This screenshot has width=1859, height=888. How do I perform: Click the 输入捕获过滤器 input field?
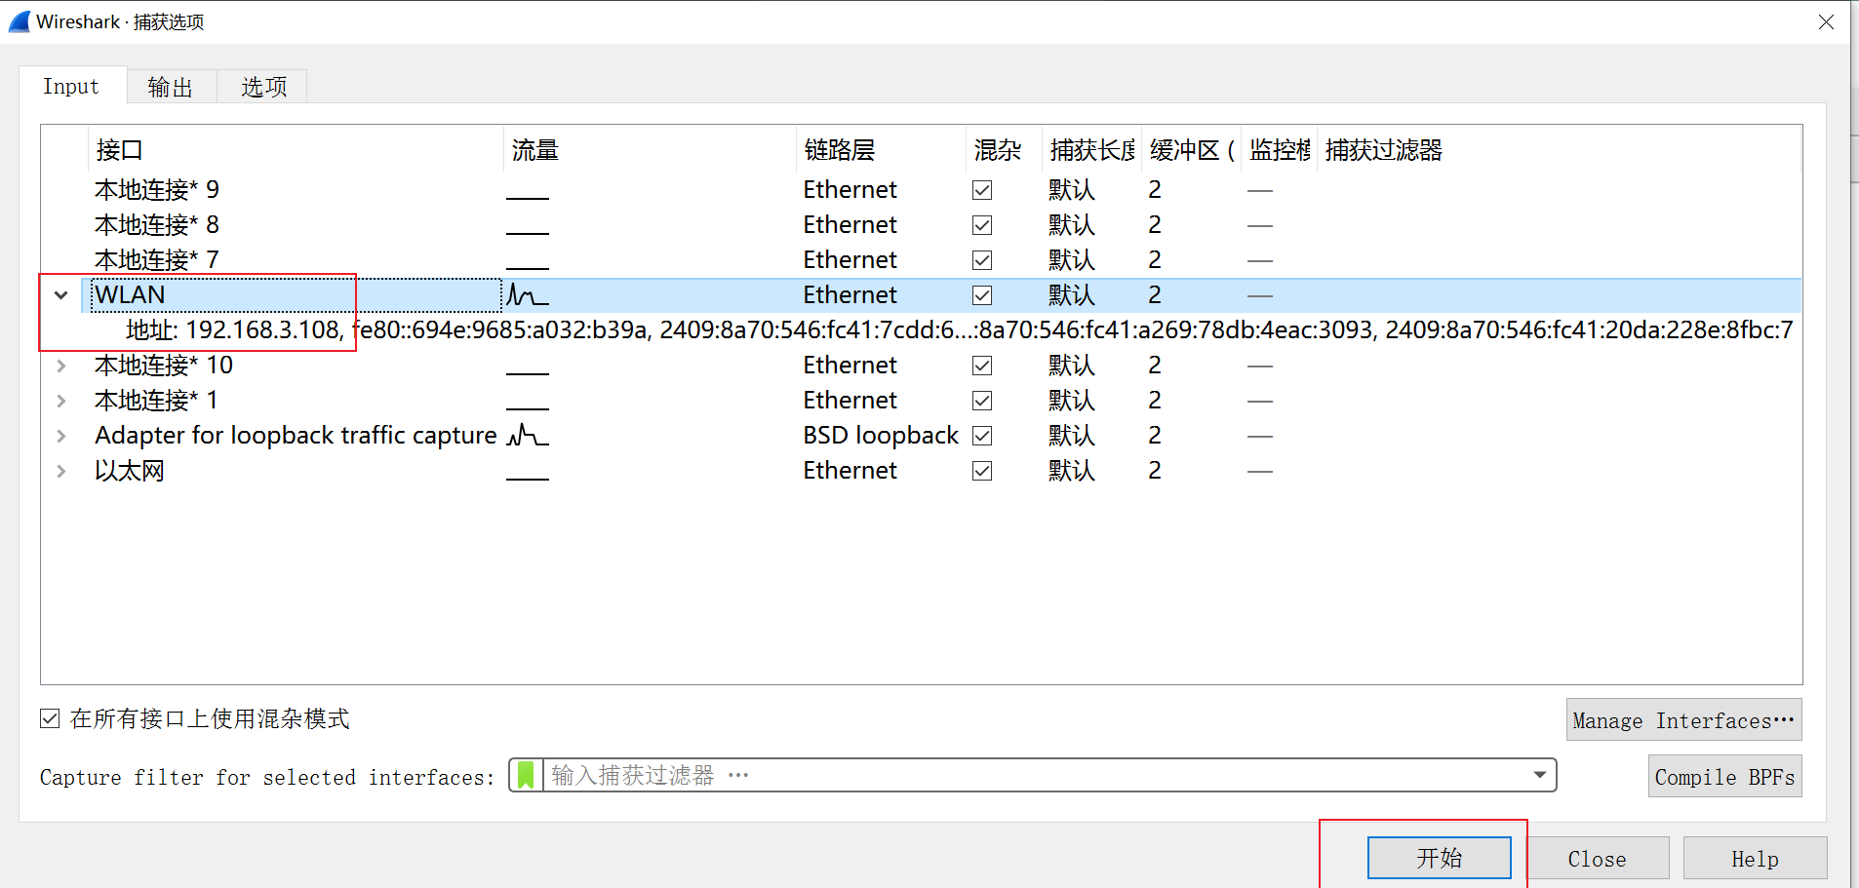tap(1032, 776)
